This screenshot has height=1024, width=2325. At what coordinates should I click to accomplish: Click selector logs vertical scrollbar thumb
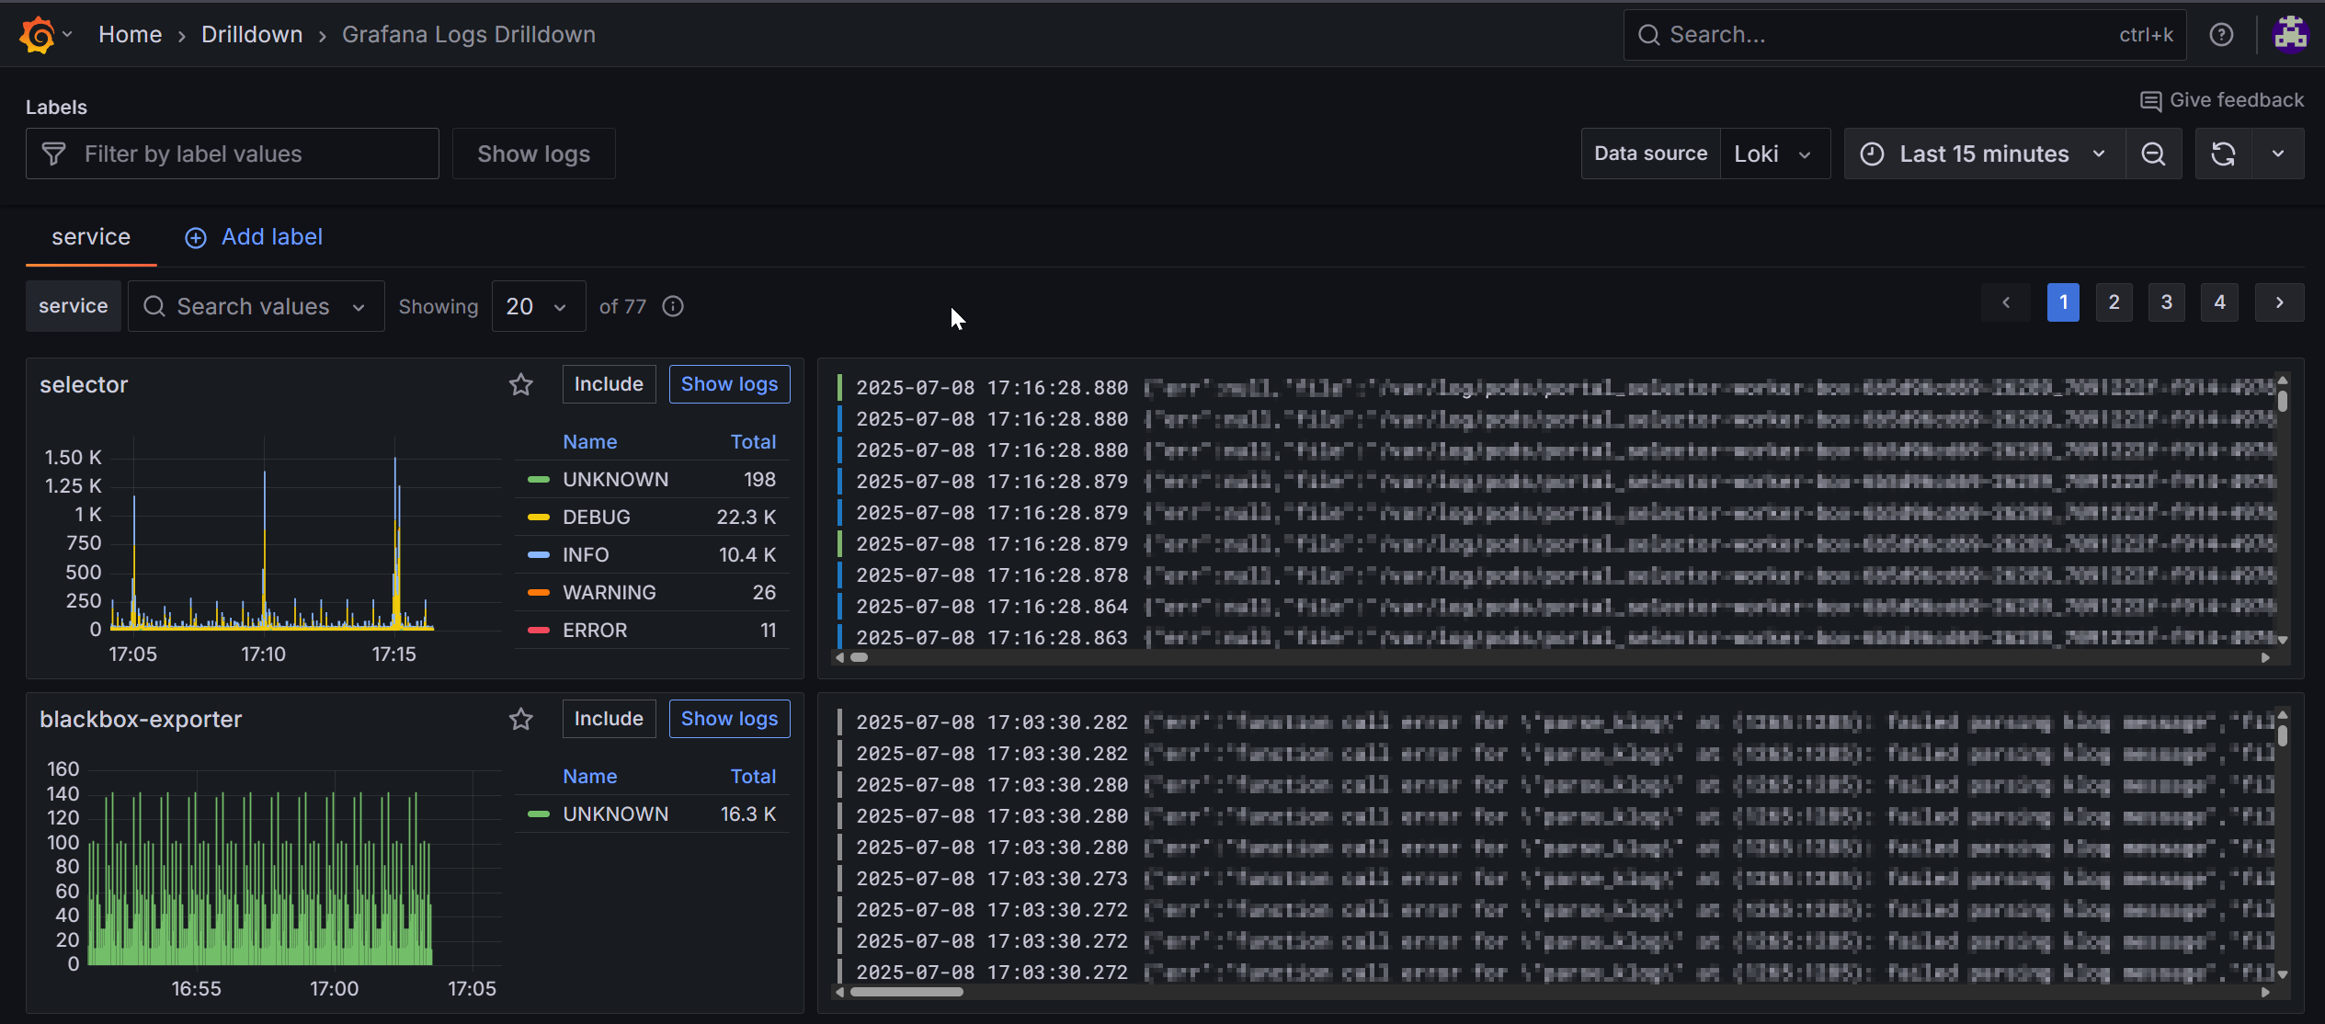tap(2282, 401)
